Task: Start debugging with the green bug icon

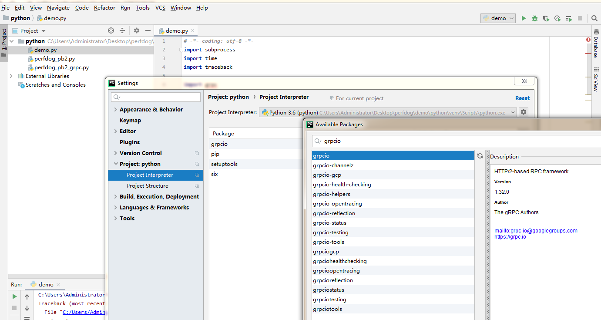Action: [x=535, y=18]
